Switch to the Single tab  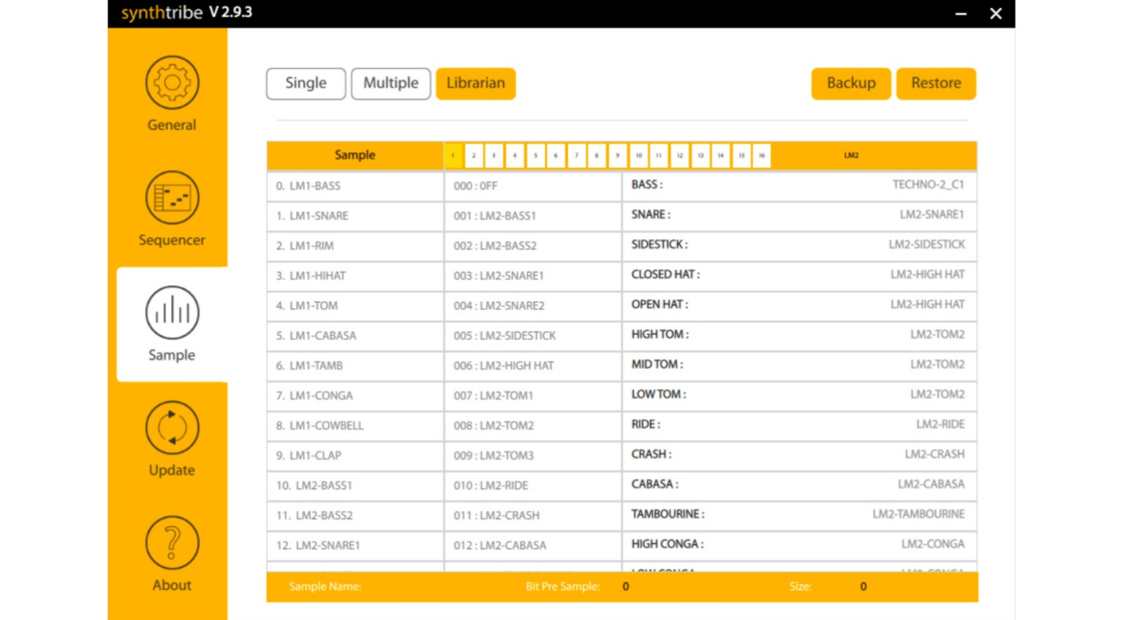click(x=306, y=83)
